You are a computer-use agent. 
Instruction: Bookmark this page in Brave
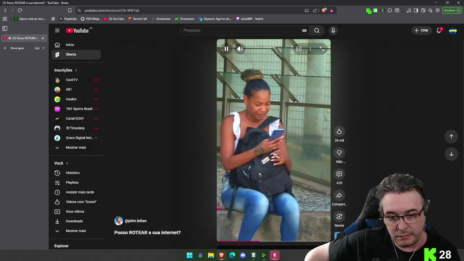(x=70, y=11)
